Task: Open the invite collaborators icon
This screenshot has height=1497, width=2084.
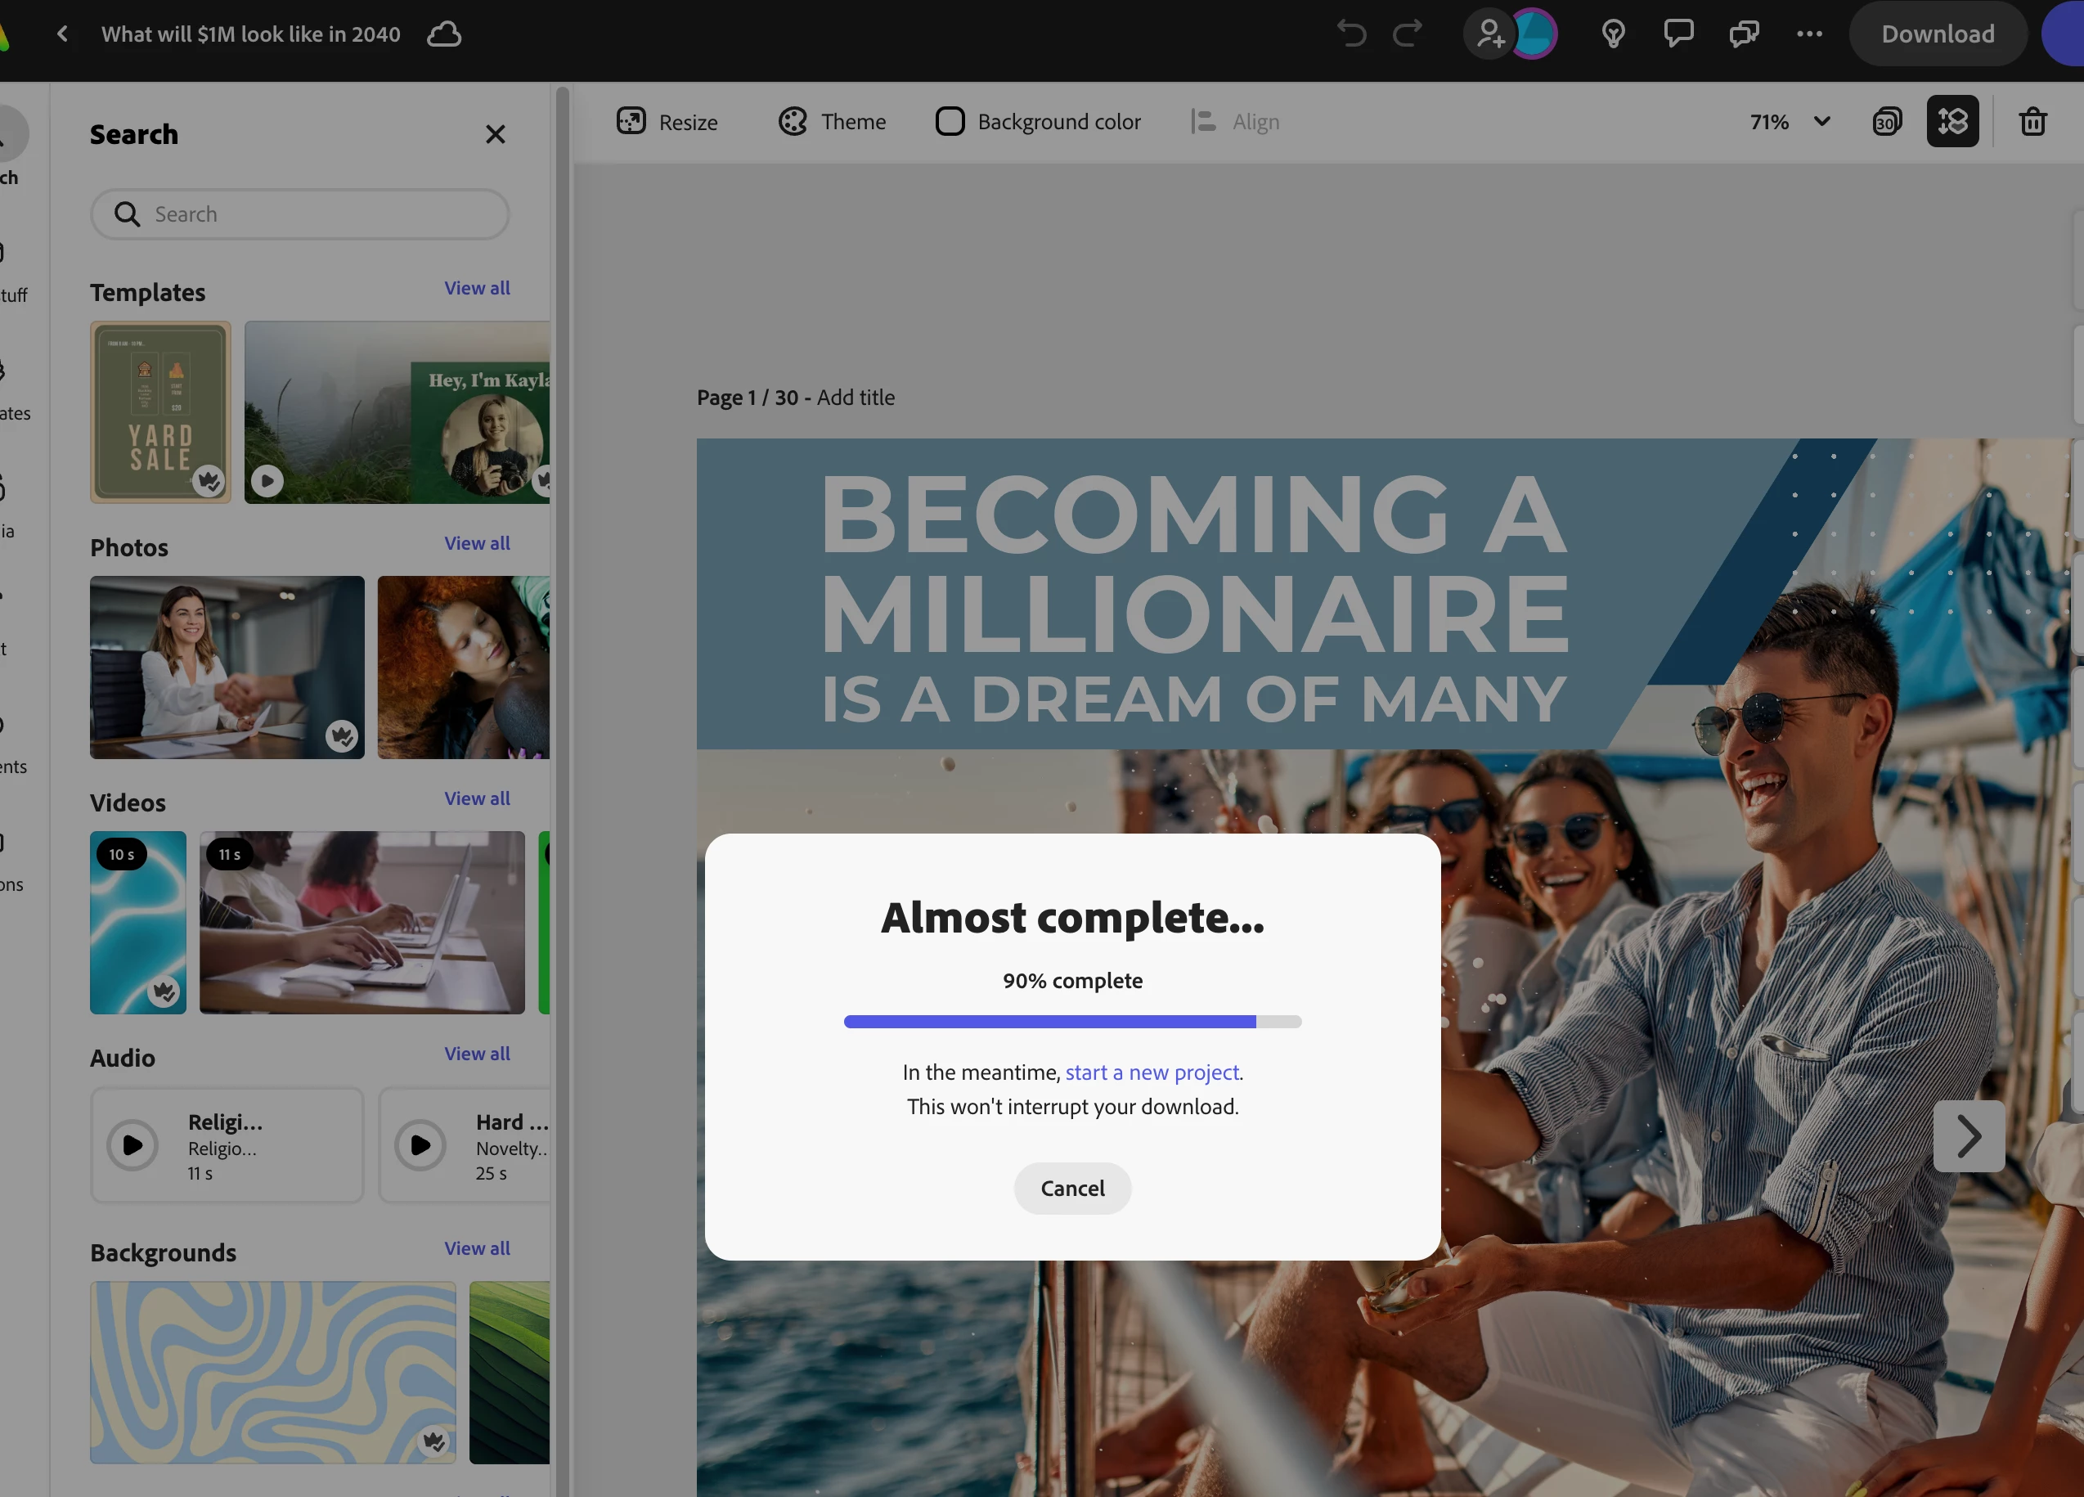Action: 1489,34
